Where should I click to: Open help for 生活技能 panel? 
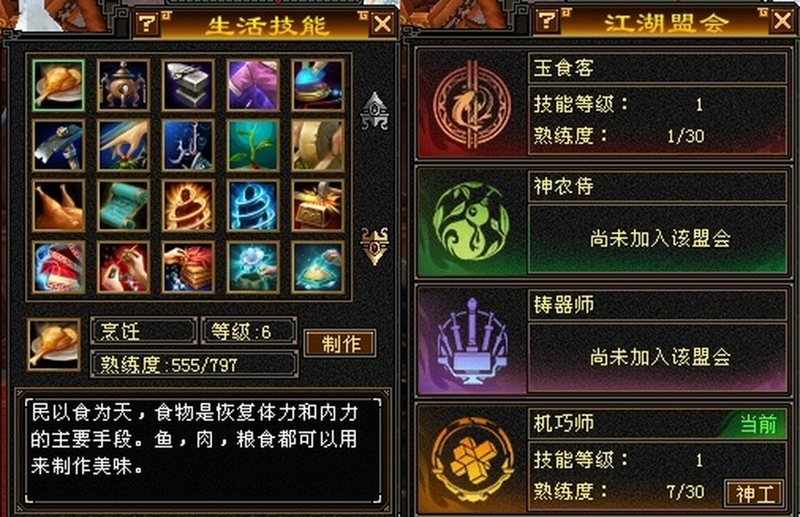coord(147,23)
